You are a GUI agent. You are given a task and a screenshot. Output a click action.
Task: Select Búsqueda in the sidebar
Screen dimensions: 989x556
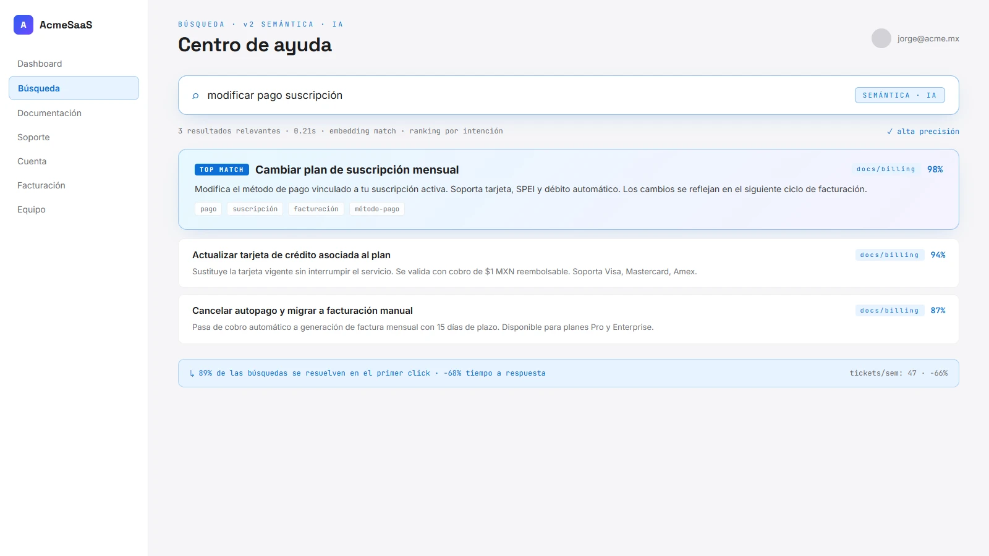pos(74,88)
